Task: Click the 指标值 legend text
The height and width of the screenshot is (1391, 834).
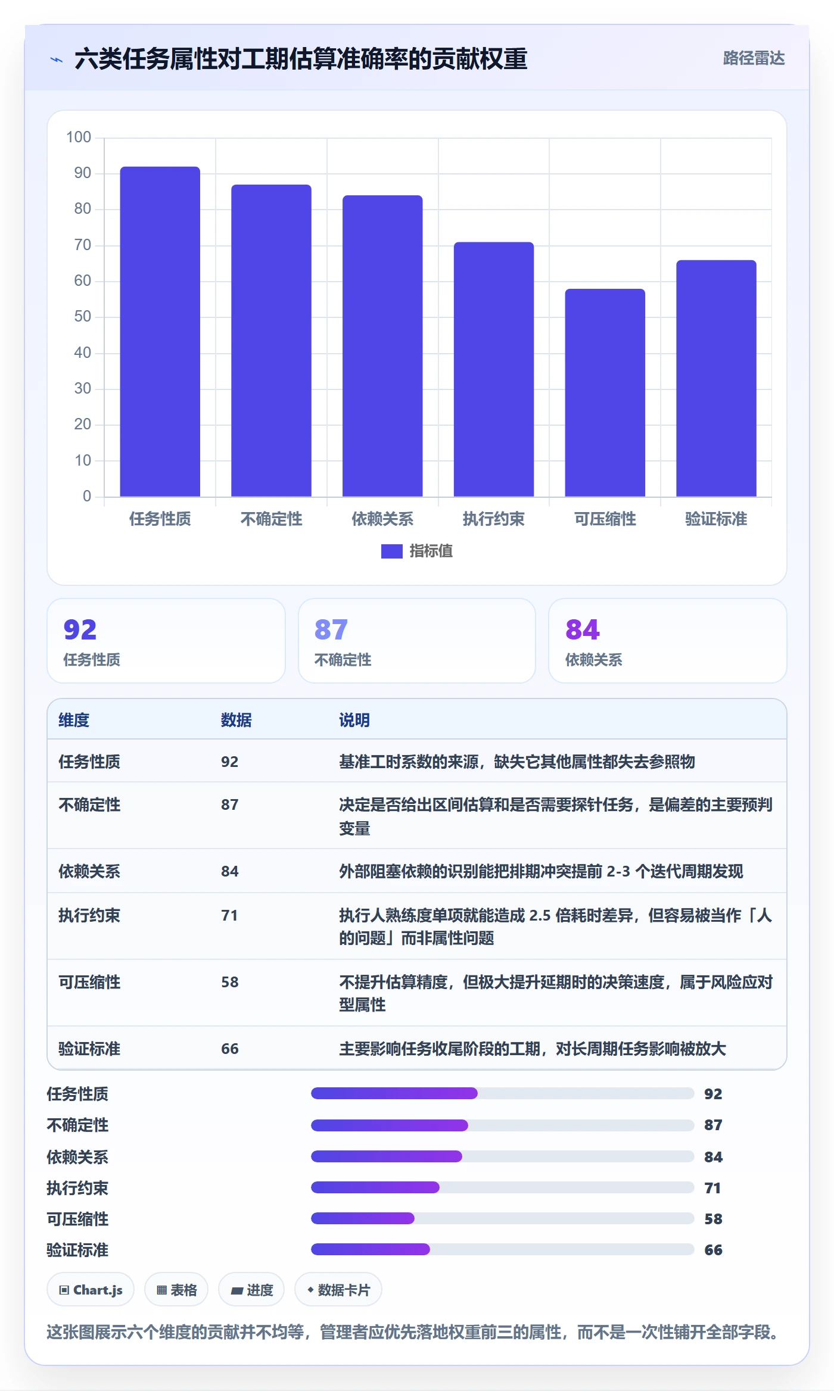Action: (x=431, y=551)
